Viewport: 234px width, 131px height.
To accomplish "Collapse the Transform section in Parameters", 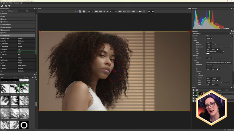I will click(x=195, y=71).
